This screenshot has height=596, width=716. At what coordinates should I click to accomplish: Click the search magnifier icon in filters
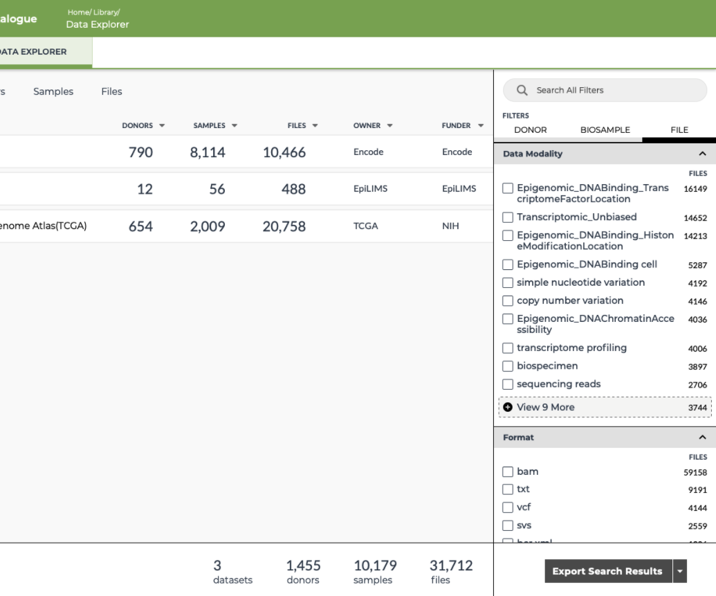click(522, 90)
